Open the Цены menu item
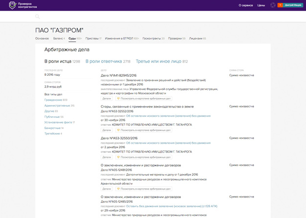The height and width of the screenshot is (218, 306). pos(261,5)
